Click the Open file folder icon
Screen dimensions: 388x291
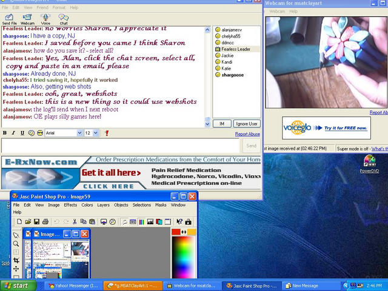pyautogui.click(x=28, y=222)
